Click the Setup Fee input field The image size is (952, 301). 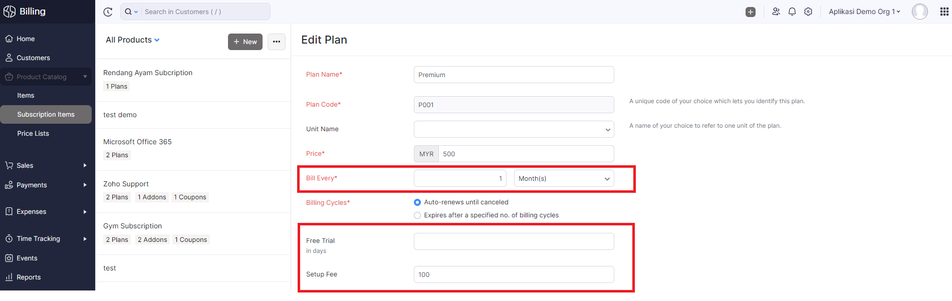pos(514,274)
